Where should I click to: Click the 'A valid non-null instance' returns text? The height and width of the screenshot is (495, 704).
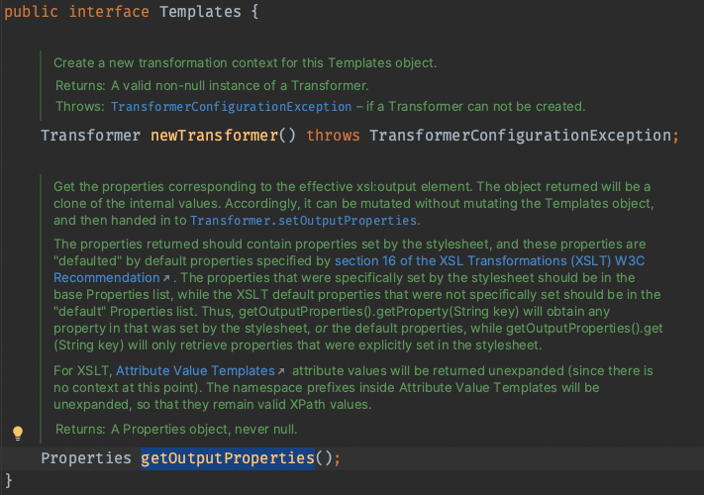232,86
